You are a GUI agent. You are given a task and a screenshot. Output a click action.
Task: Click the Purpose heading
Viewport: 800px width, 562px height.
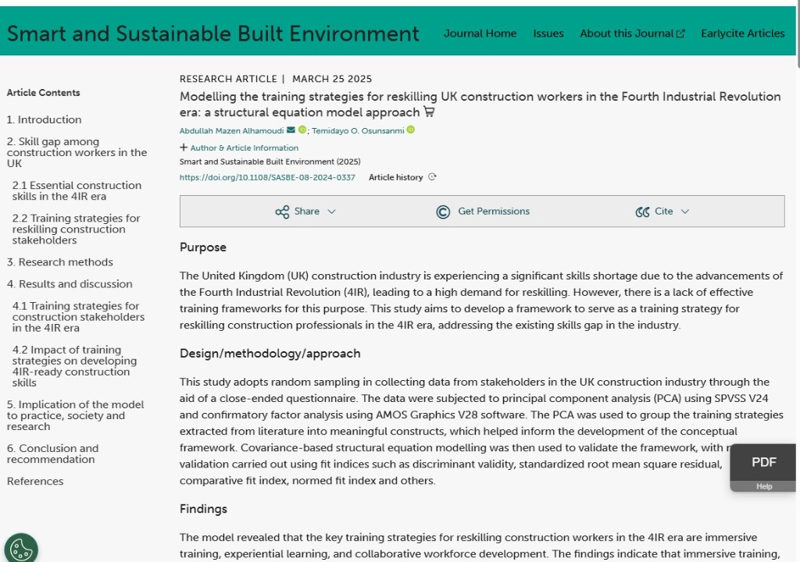(203, 247)
